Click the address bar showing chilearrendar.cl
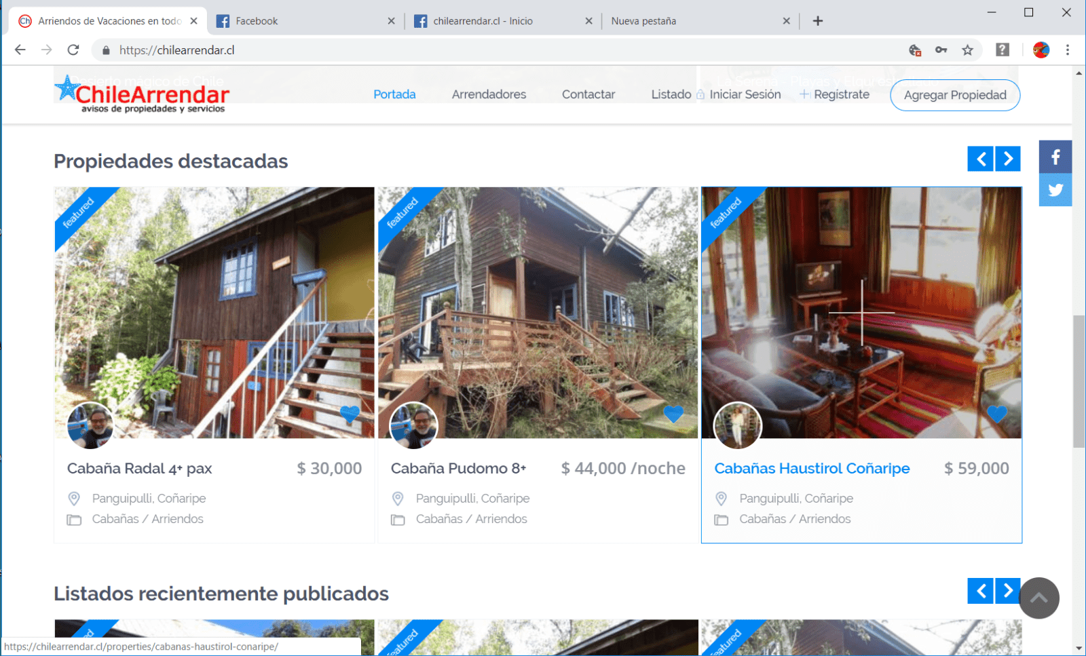The height and width of the screenshot is (656, 1086). tap(475, 50)
